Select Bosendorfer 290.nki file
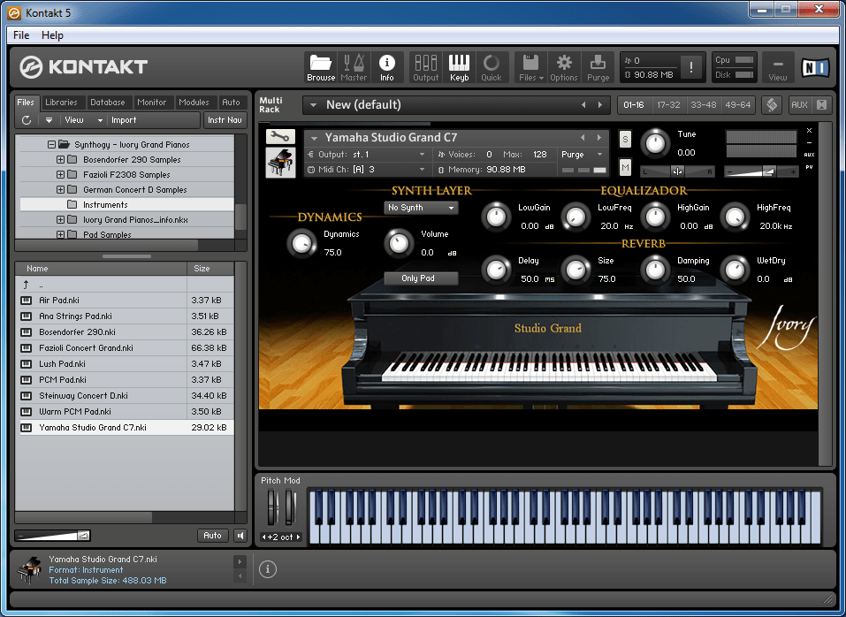This screenshot has width=846, height=617. click(x=126, y=332)
